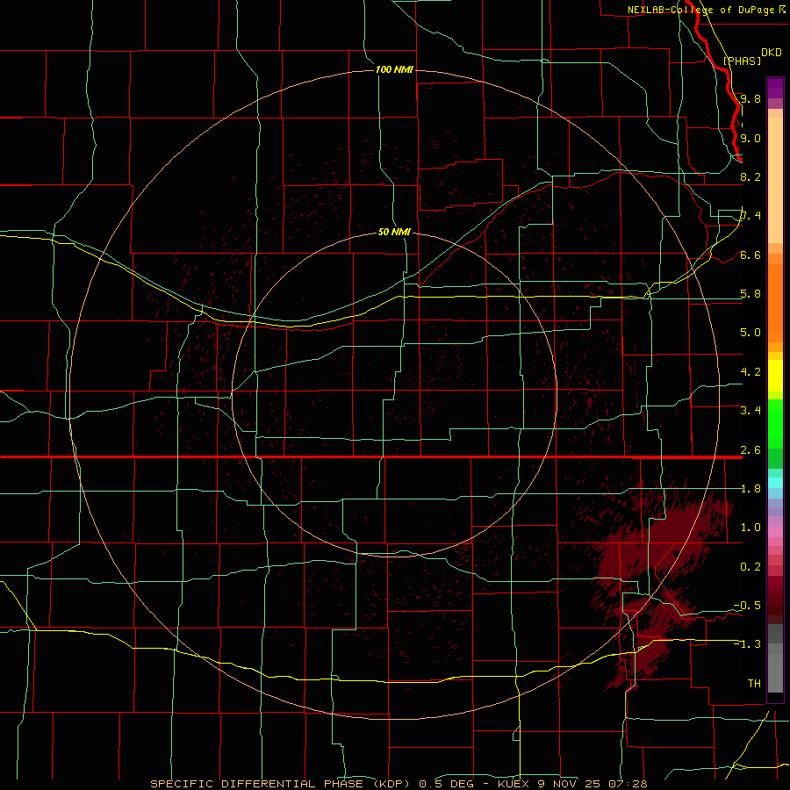Click the 100 NMI range ring label
The width and height of the screenshot is (790, 790).
[394, 69]
